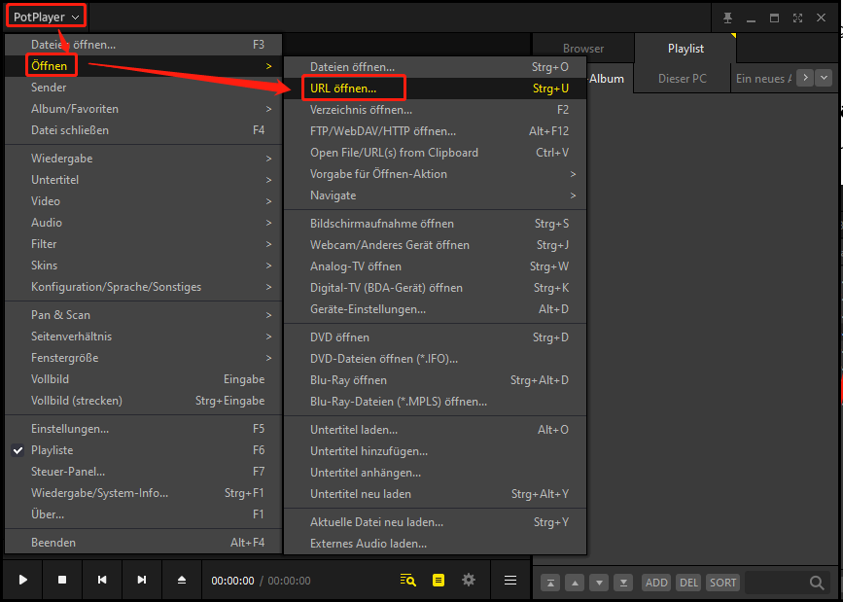This screenshot has width=843, height=602.
Task: Select Blu-Ray öffnen entry
Action: click(435, 380)
